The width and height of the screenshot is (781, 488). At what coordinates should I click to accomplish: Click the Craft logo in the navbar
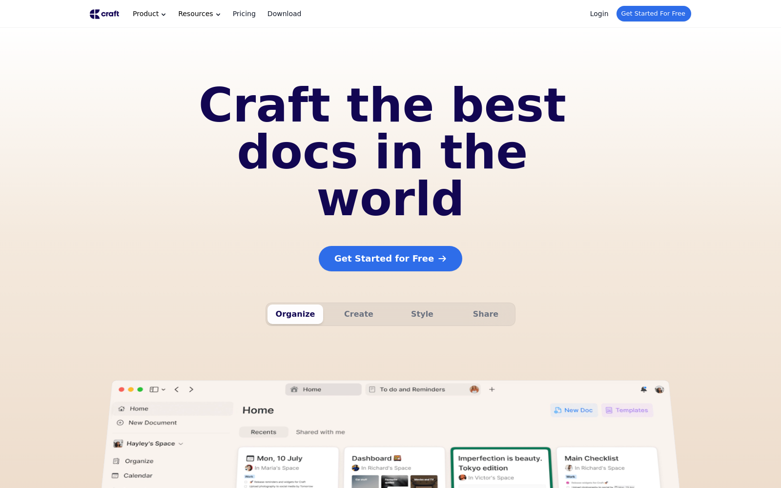(104, 14)
